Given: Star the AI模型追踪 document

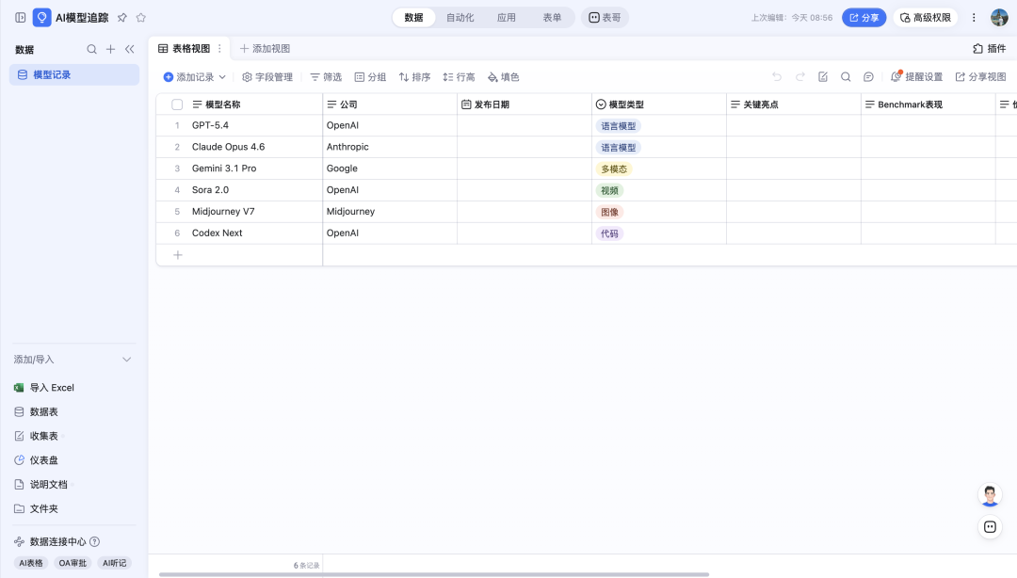Looking at the screenshot, I should 140,18.
